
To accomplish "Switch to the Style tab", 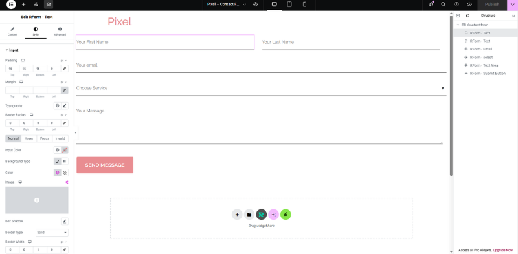I will tap(36, 31).
